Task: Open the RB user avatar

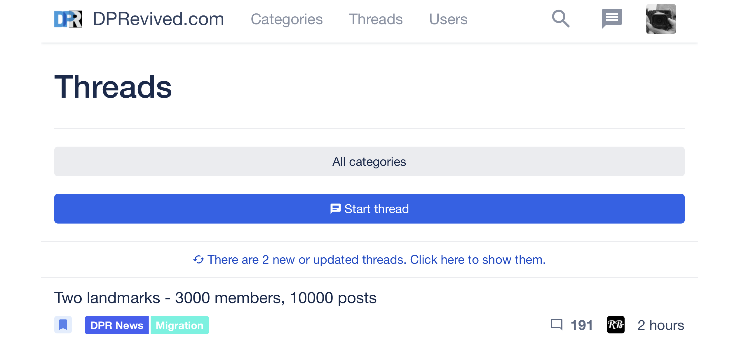Action: pyautogui.click(x=616, y=325)
